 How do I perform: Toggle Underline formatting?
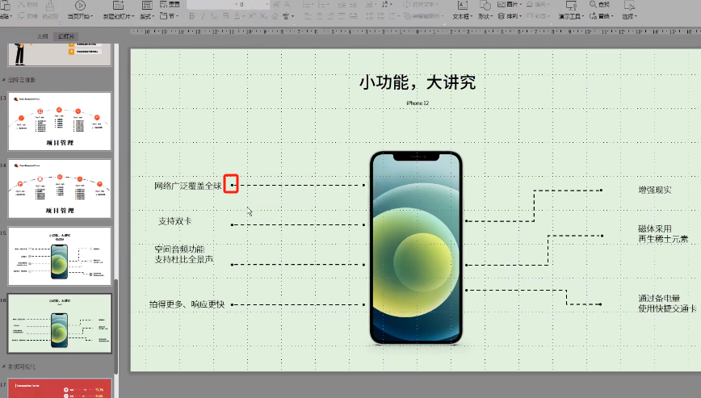(214, 16)
